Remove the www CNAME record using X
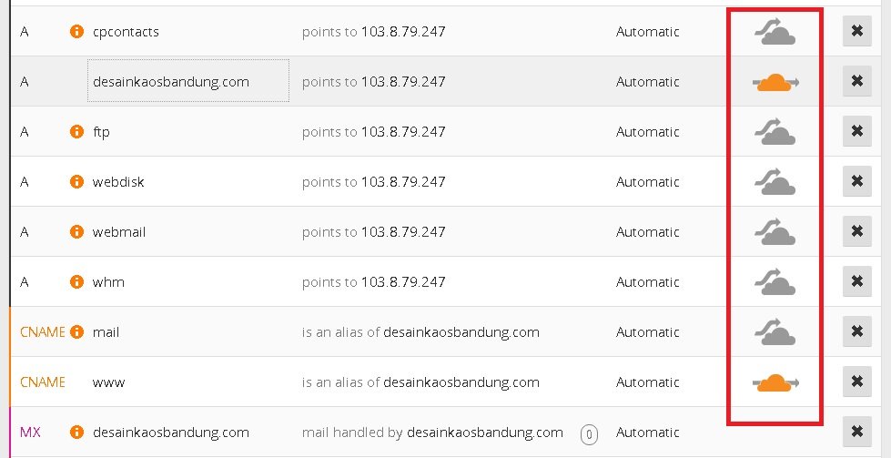Screen dimensions: 891x458 click(x=856, y=382)
